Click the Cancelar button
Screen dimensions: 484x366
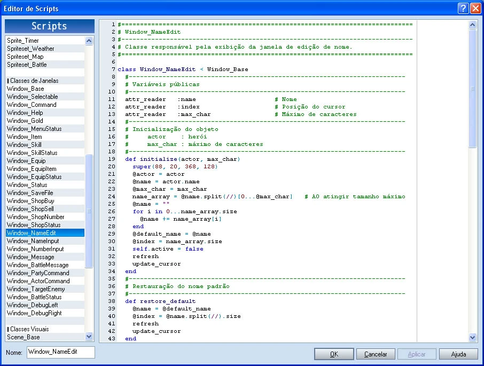click(376, 354)
